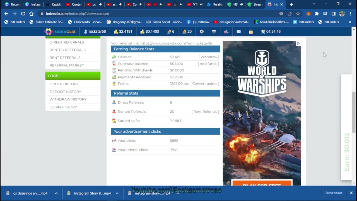Expand options for os desenhos ani download
This screenshot has height=201, width=357.
(56, 193)
